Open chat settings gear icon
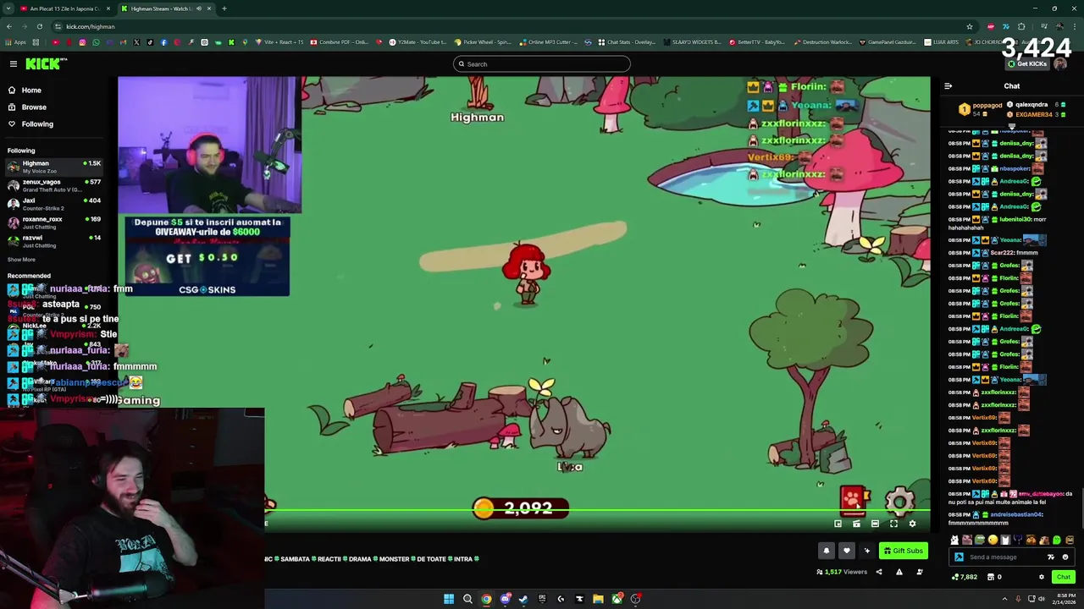 point(1042,578)
